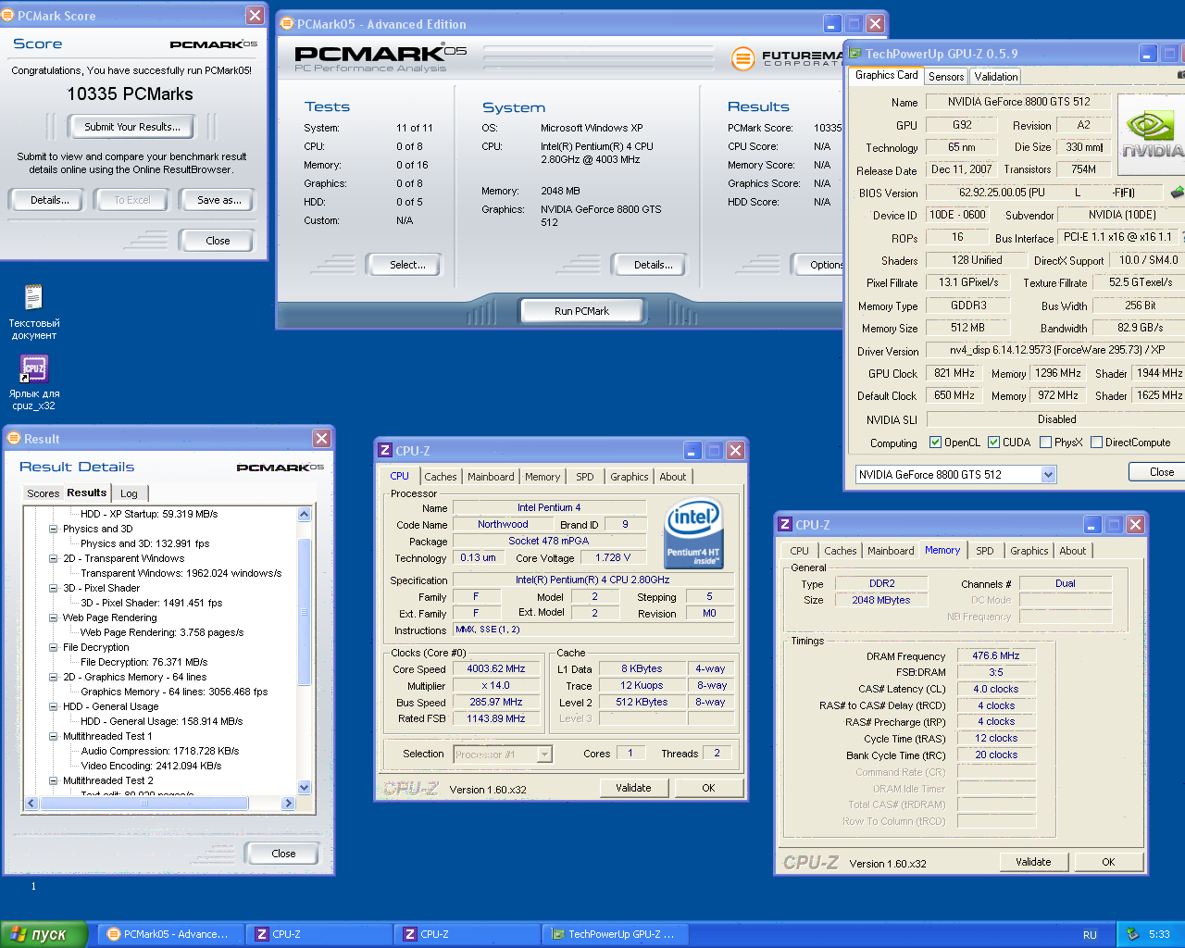Click results vertical scrollbar thumb
This screenshot has height=948, width=1185.
click(x=305, y=612)
